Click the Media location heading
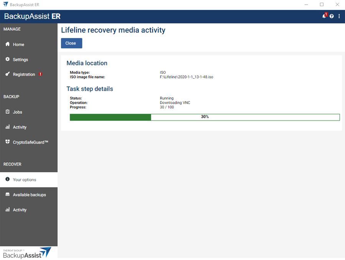345x260 pixels. pyautogui.click(x=87, y=63)
